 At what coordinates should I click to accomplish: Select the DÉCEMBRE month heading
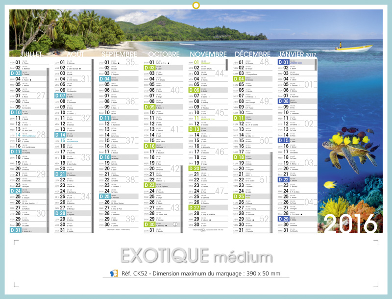pos(252,54)
